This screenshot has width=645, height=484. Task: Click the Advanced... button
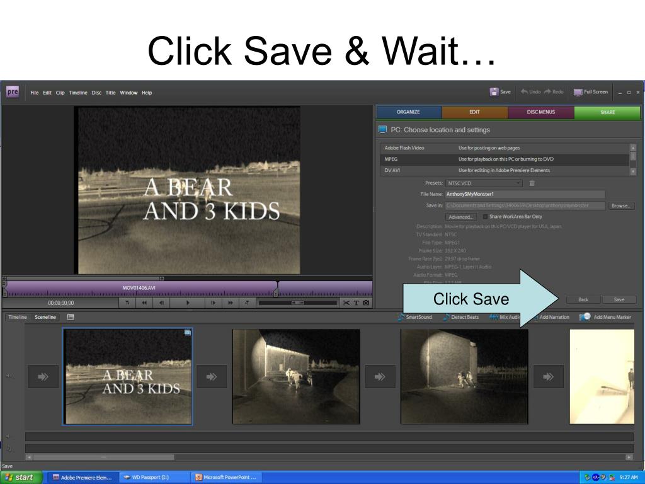click(x=460, y=217)
